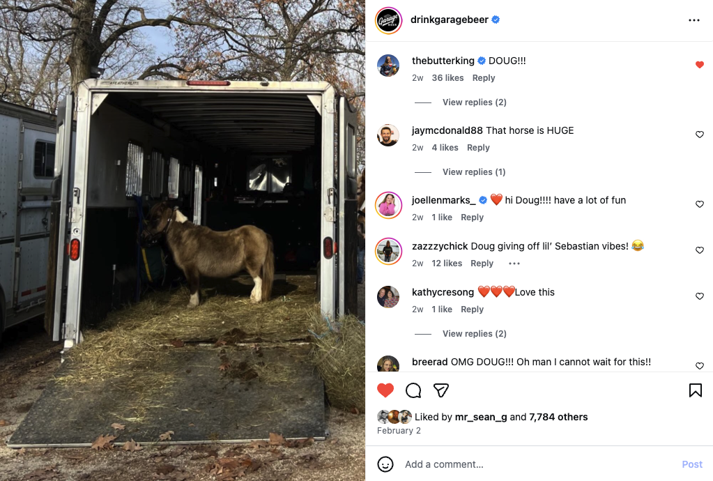Open thebutterking's avatar

388,66
